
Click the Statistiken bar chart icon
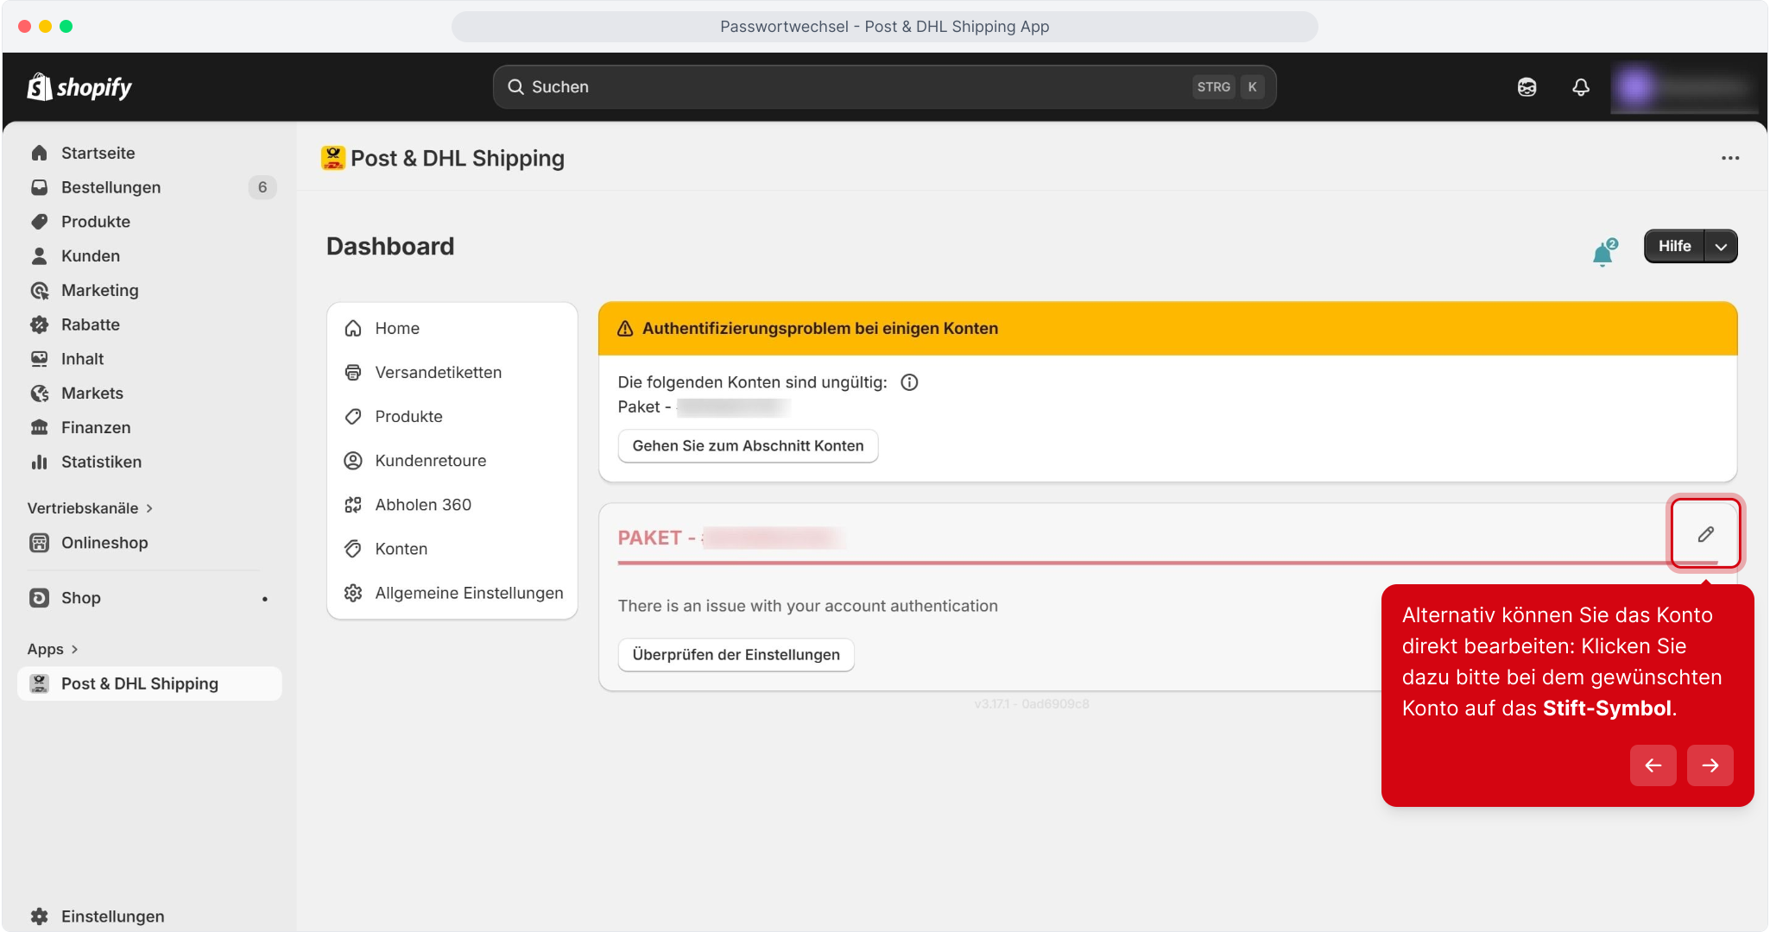point(40,463)
